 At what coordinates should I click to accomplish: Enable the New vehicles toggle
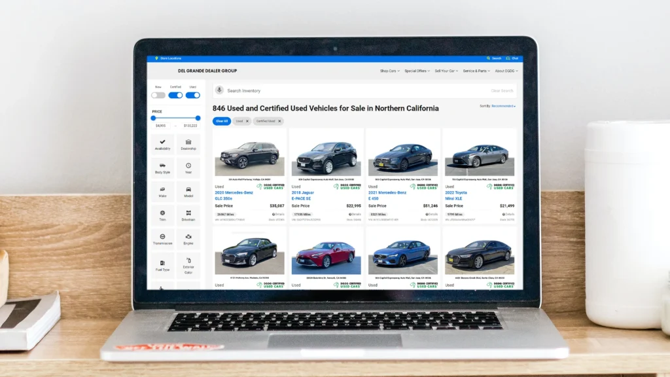pos(158,95)
